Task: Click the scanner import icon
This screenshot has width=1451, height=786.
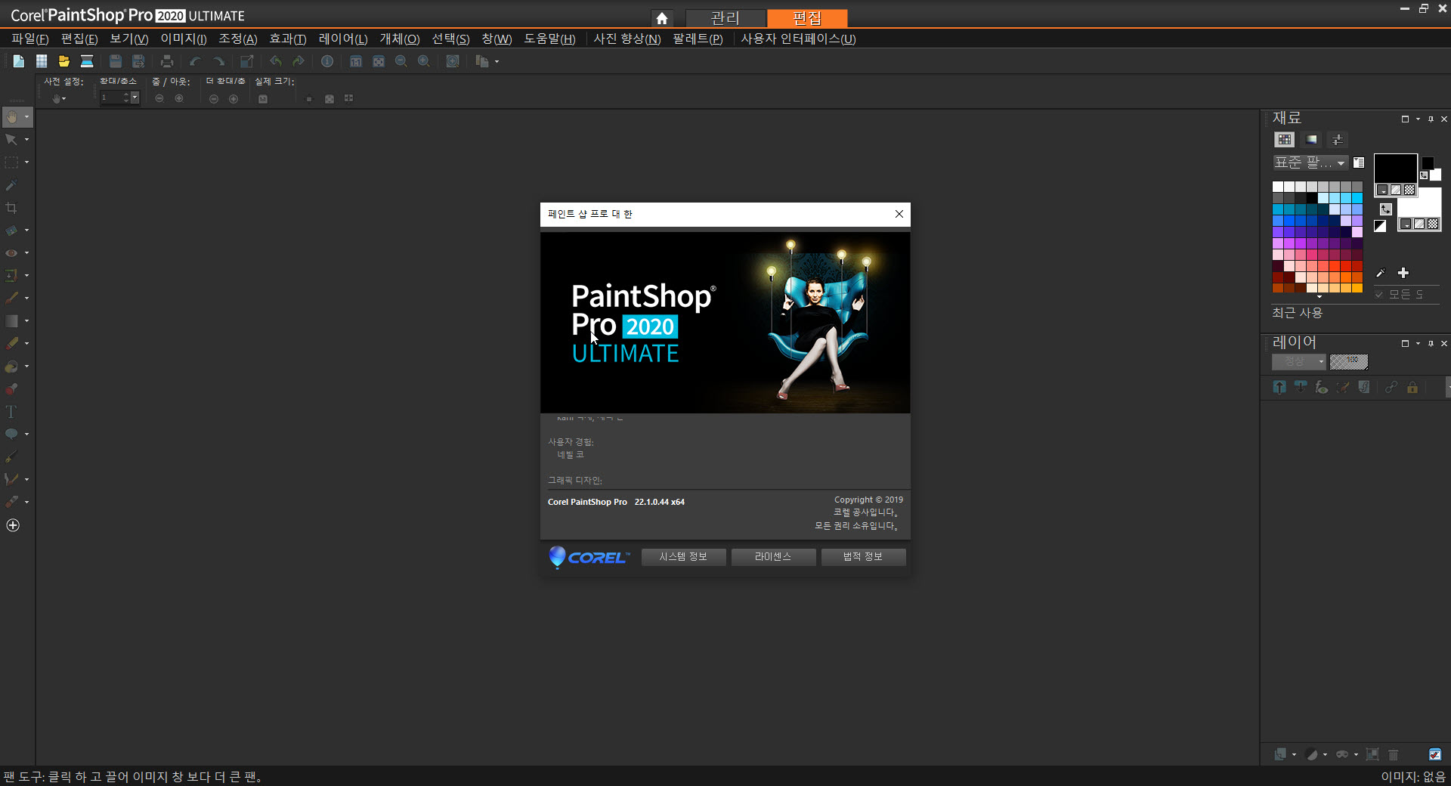Action: tap(87, 61)
